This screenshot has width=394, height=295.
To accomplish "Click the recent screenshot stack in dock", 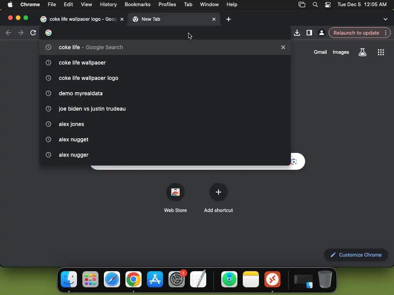I will (304, 280).
